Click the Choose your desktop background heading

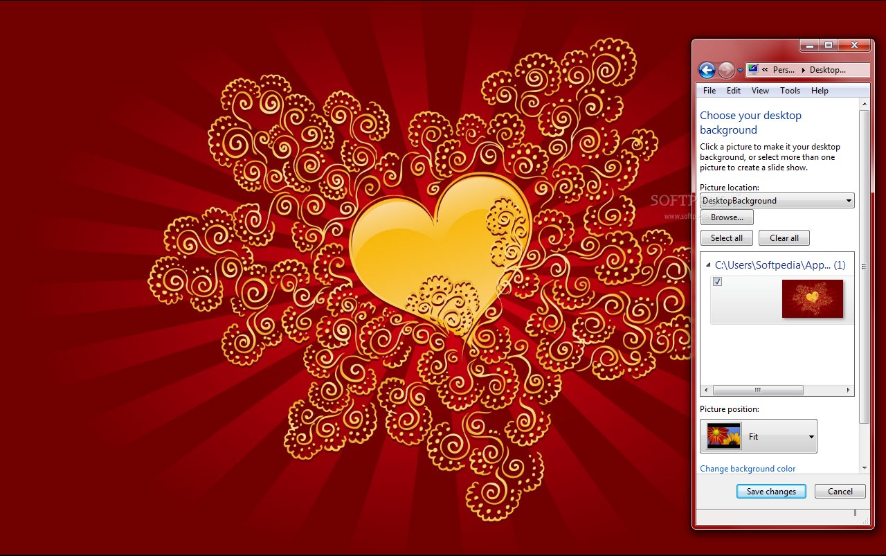pyautogui.click(x=750, y=123)
